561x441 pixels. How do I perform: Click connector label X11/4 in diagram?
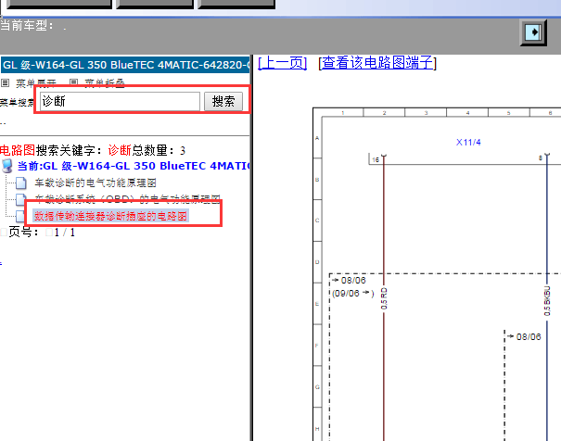(468, 143)
